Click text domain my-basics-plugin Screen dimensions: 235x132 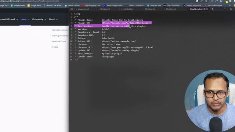tap(112, 54)
